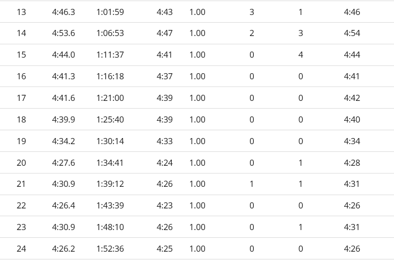Viewport: 394px width, 260px height.
Task: Click lap 20 average pace 4:28
Action: 352,163
